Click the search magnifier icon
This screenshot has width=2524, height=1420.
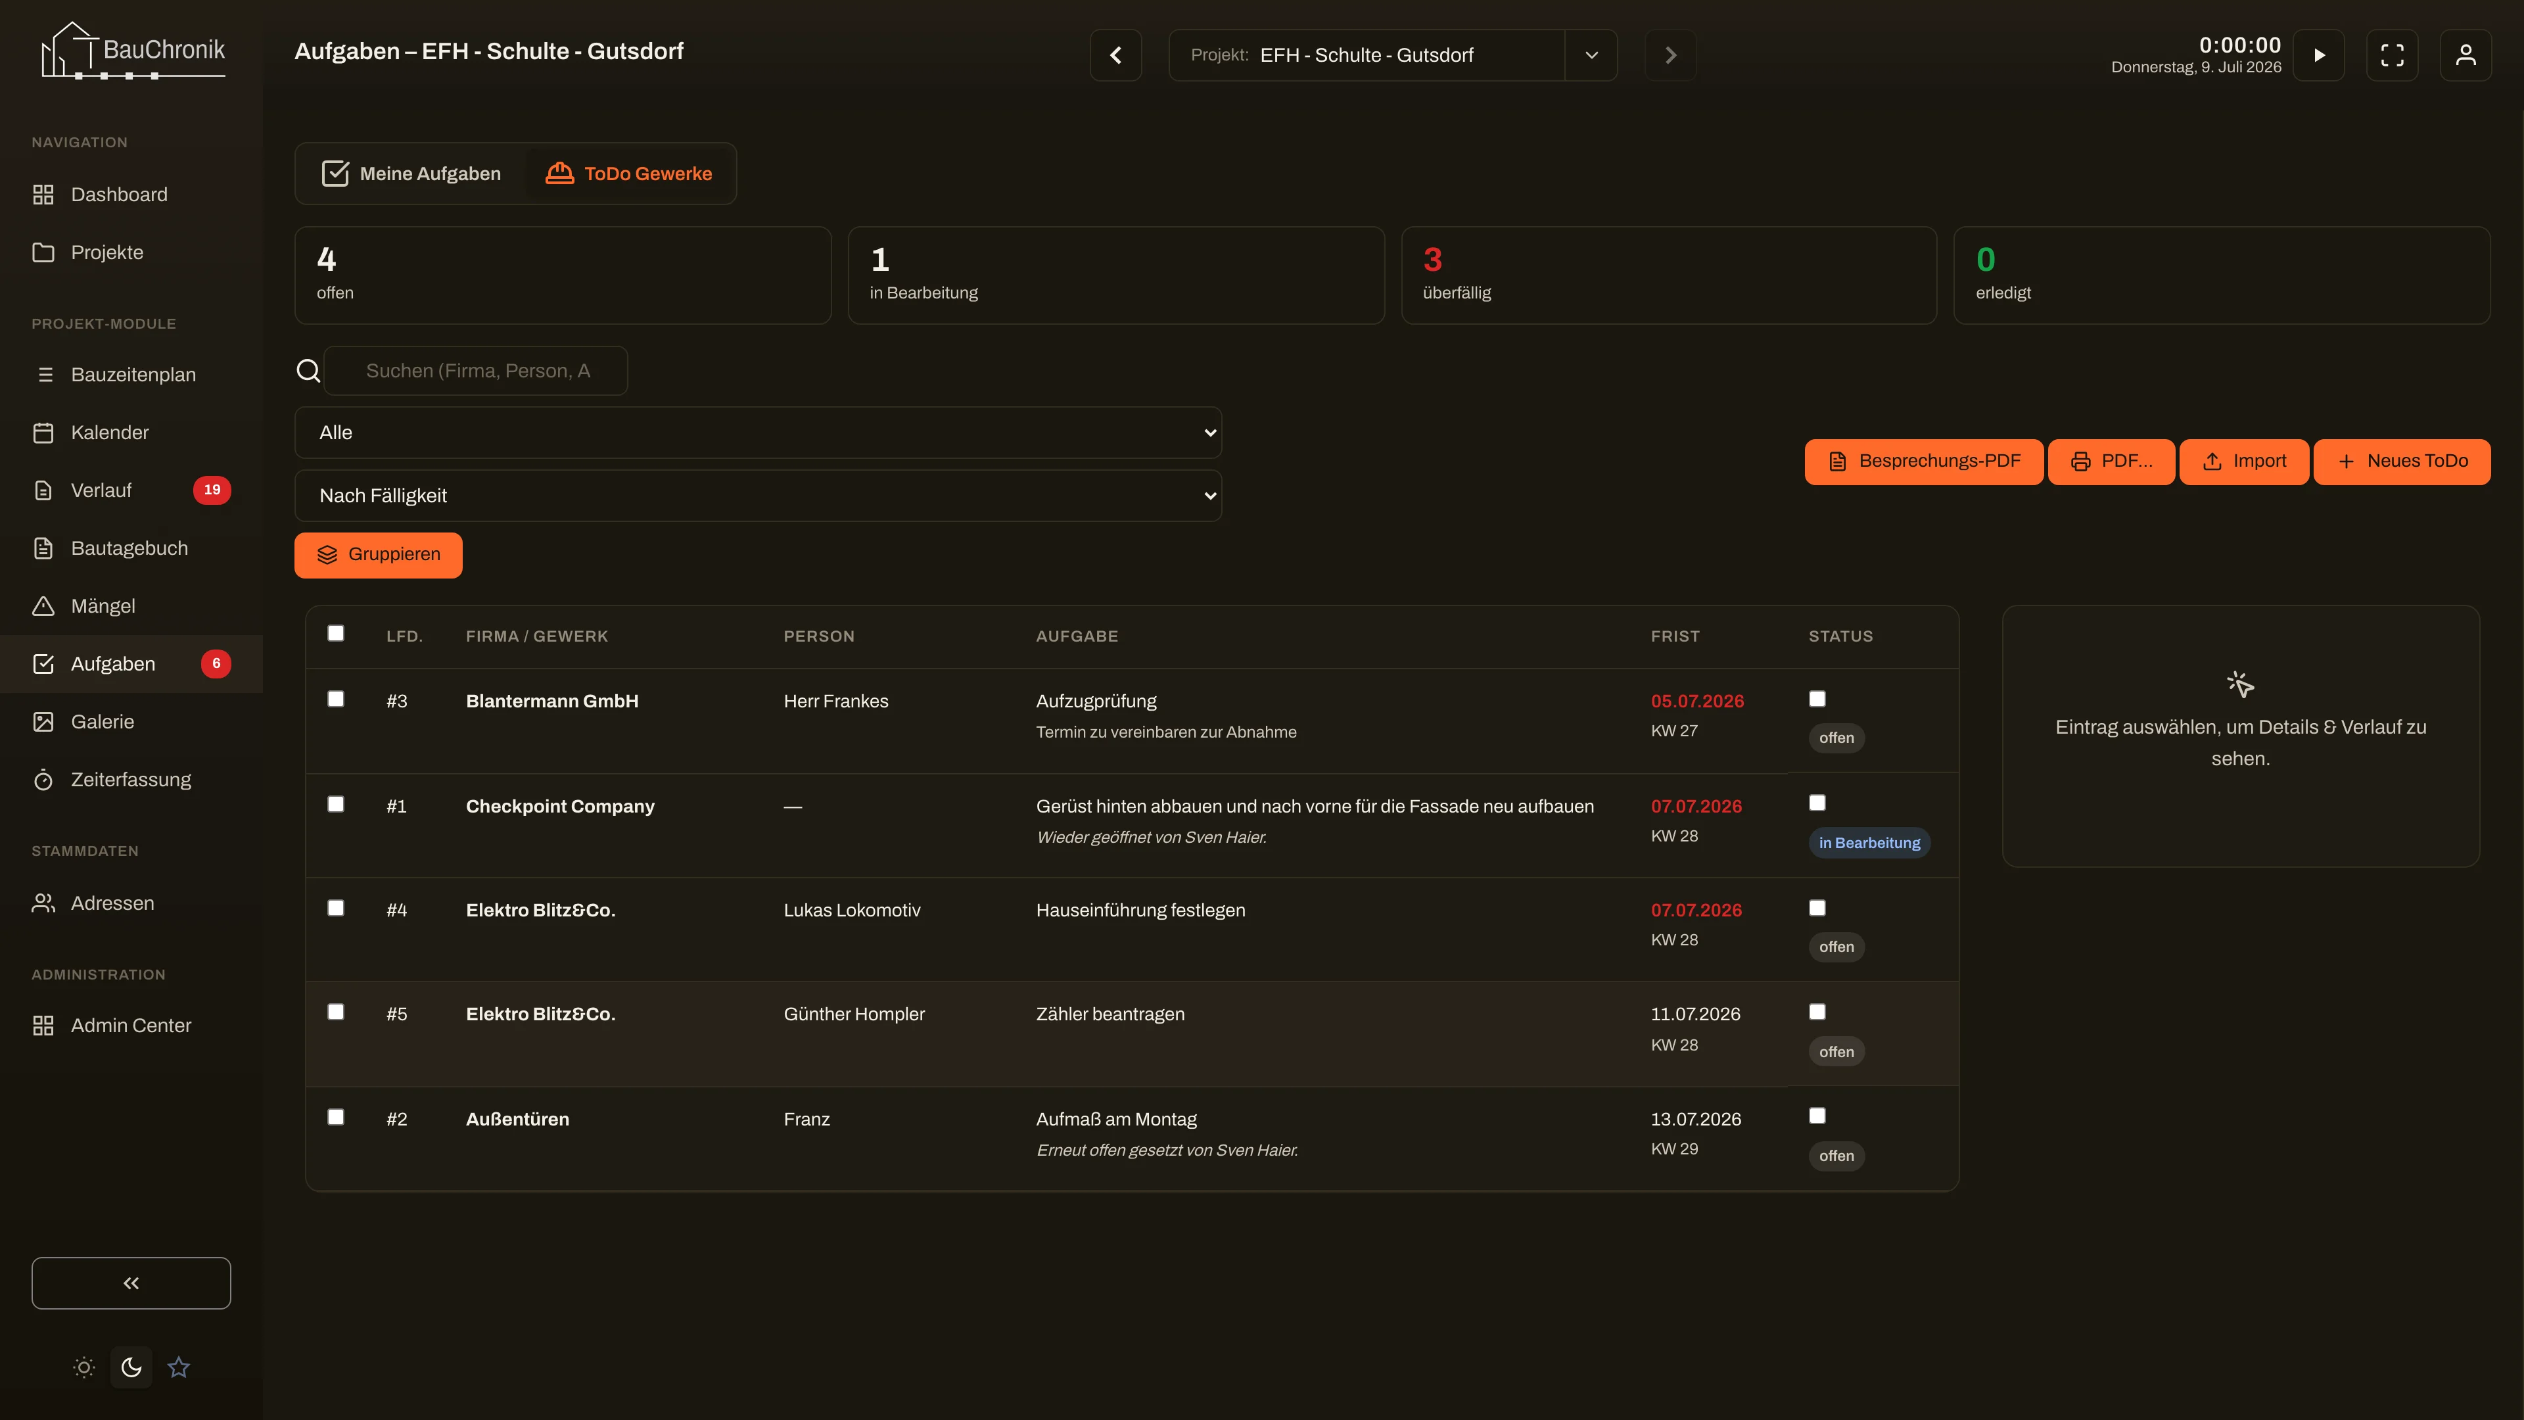point(309,370)
